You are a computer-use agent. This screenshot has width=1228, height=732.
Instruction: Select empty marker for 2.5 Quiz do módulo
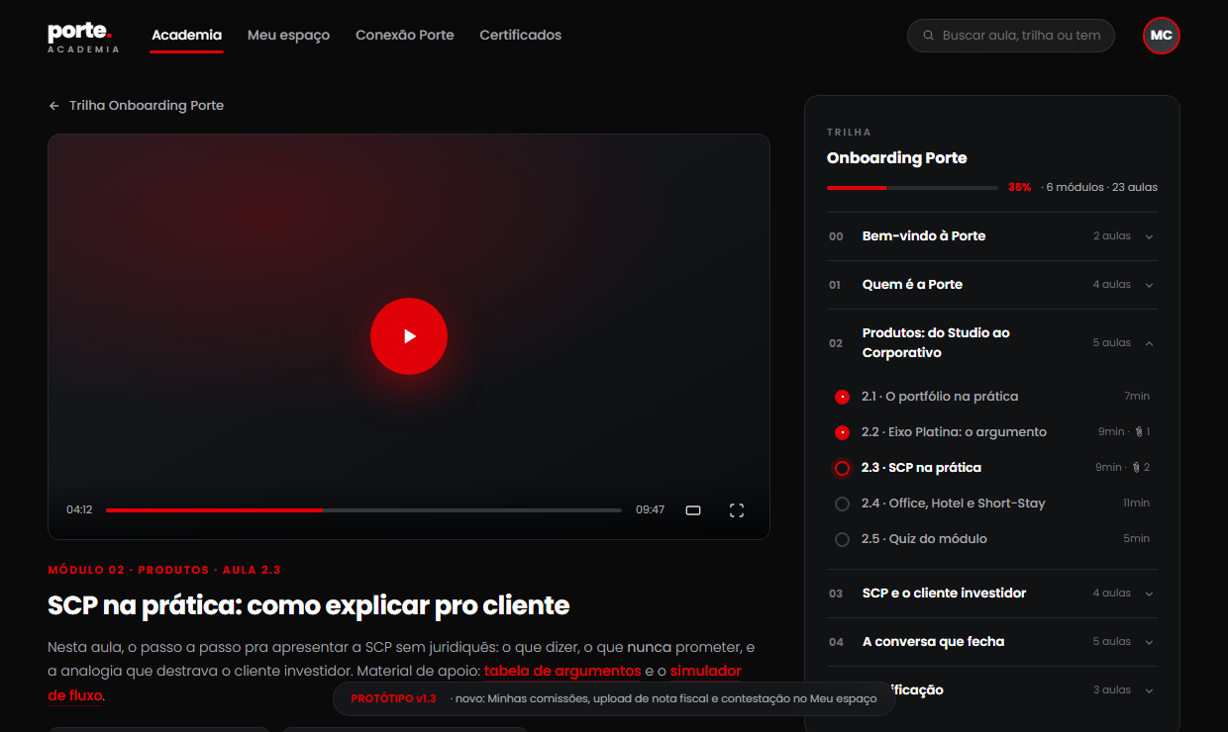842,539
